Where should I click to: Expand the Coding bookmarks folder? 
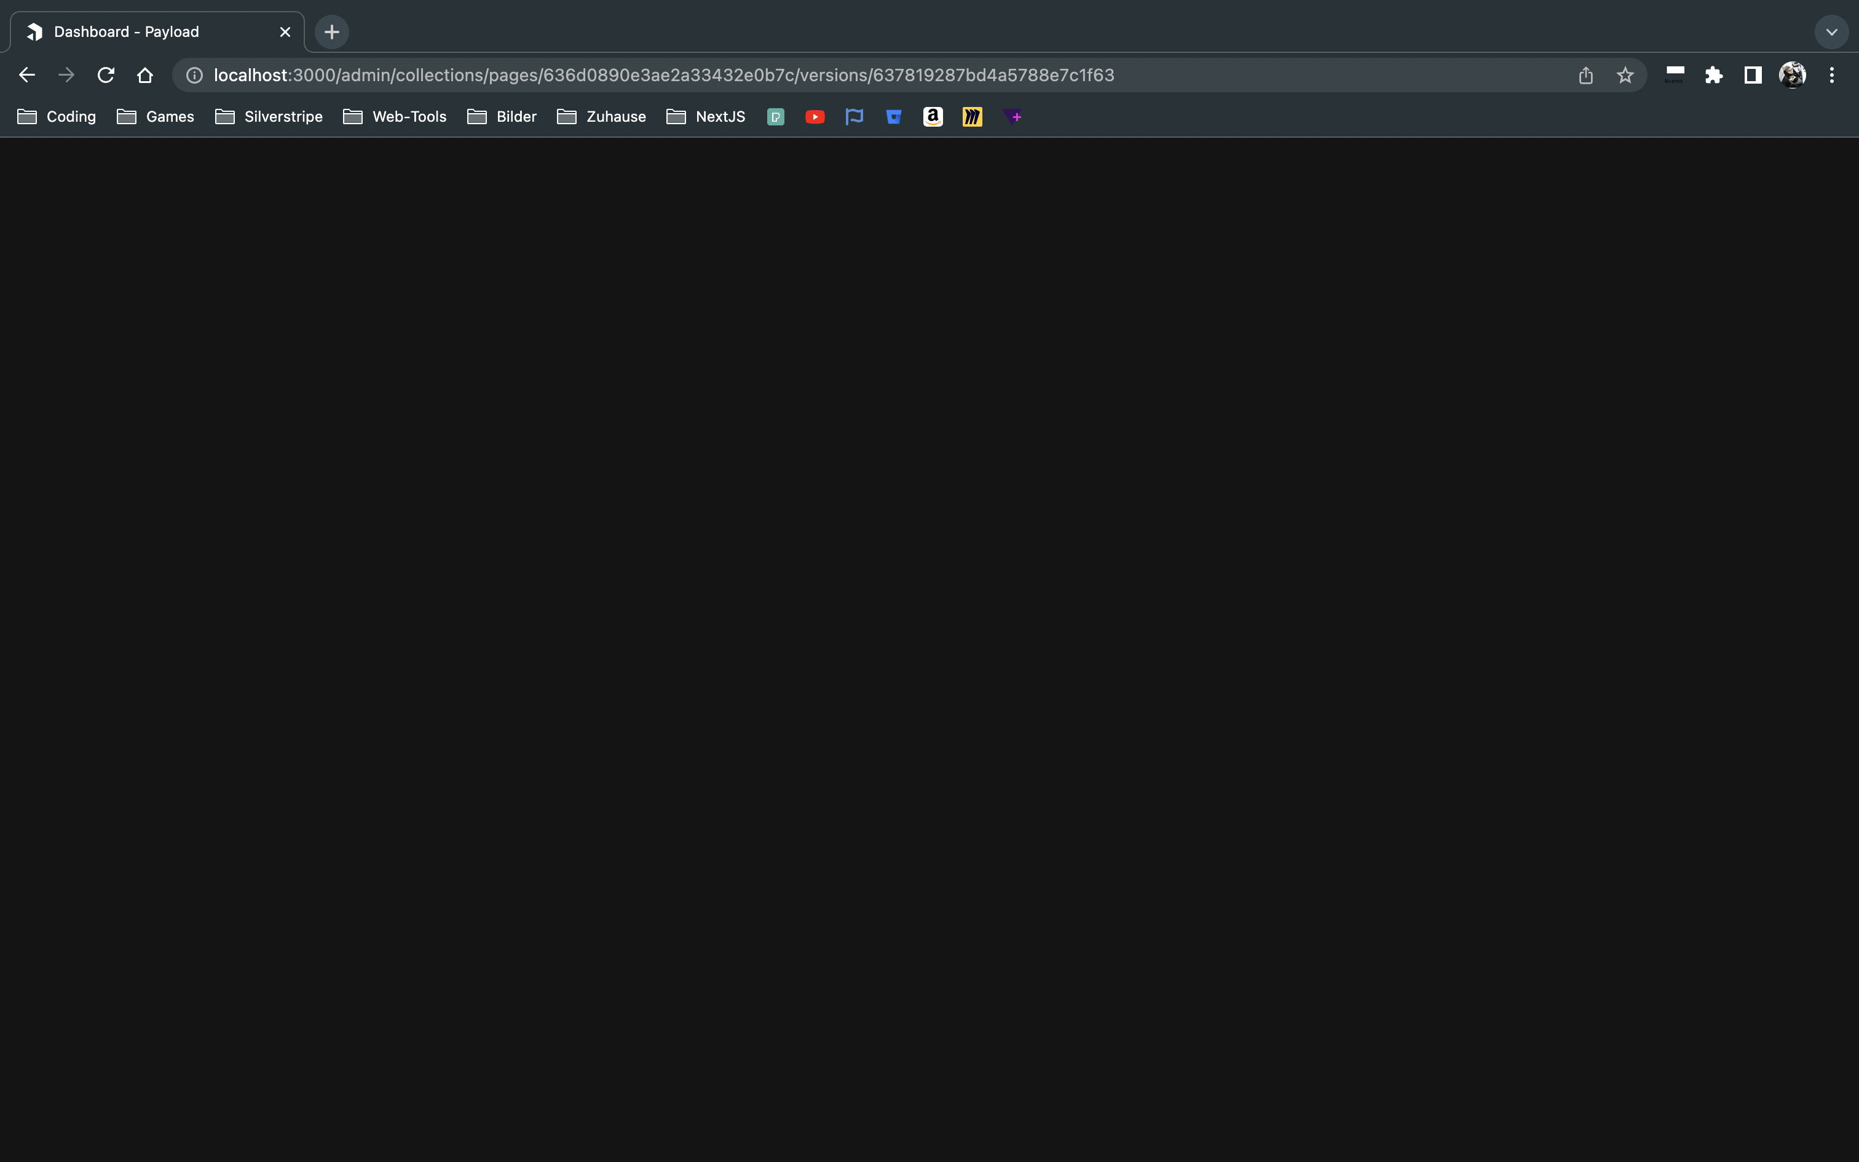(x=55, y=117)
